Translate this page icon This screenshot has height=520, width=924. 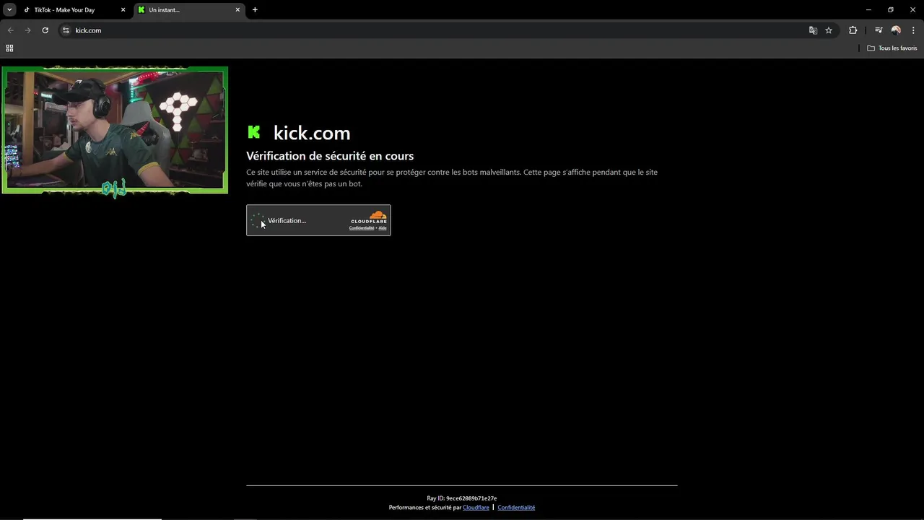coord(813,30)
